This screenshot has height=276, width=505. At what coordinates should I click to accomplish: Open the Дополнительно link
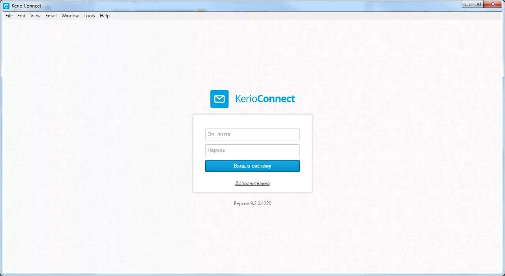coord(252,183)
